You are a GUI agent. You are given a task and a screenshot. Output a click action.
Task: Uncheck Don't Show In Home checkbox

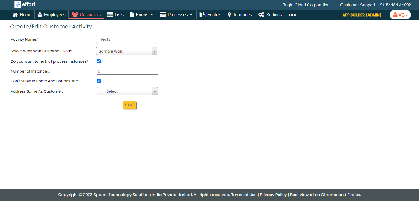point(99,81)
